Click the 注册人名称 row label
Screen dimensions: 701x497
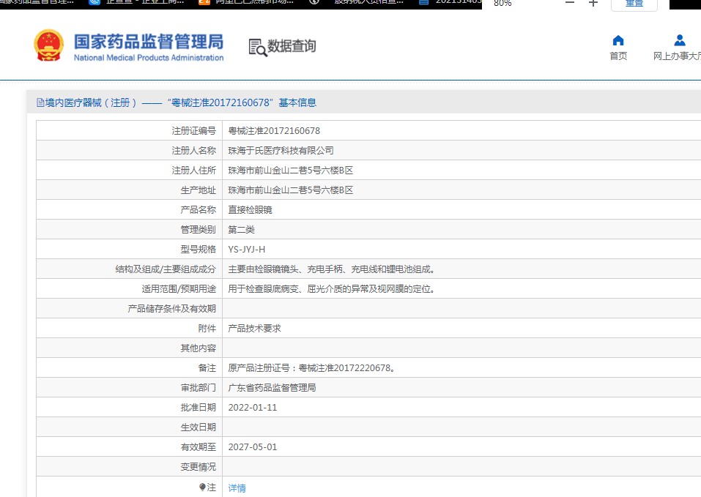(x=193, y=151)
